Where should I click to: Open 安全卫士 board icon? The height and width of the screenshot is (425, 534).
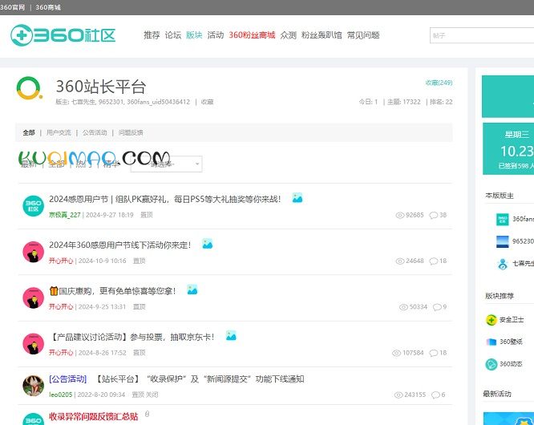click(491, 320)
